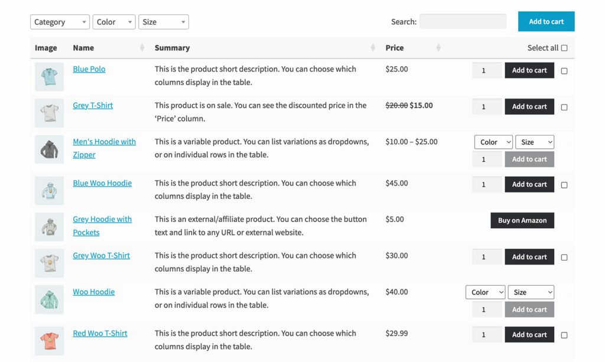Open the Grey T-Shirt link
Viewport: 605px width, 362px height.
point(93,105)
